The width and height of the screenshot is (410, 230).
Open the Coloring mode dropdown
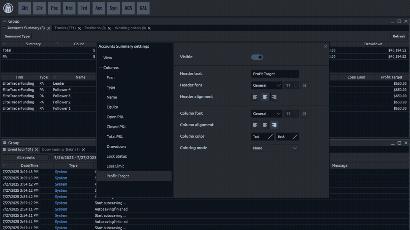(x=275, y=148)
